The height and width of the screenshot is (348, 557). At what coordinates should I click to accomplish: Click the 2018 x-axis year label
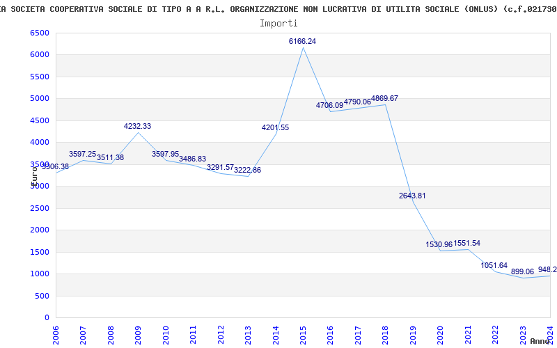tap(385, 335)
